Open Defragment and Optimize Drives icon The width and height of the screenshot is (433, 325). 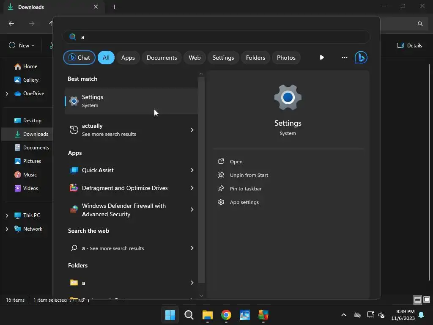coord(74,188)
